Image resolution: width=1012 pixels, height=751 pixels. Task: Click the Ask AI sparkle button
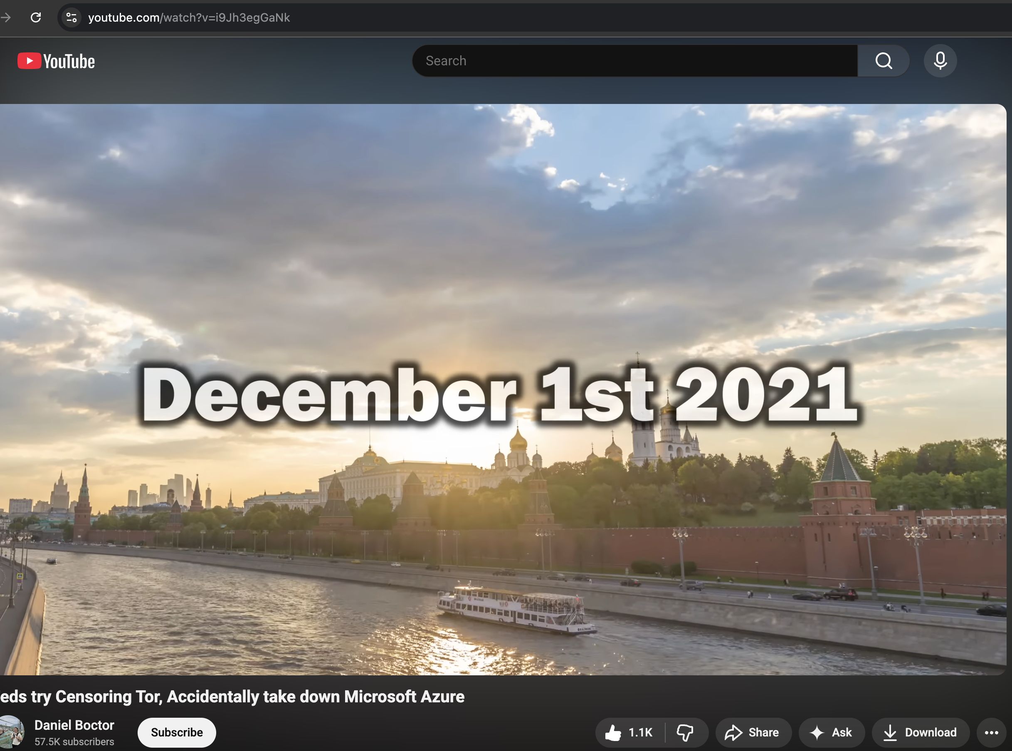[831, 732]
